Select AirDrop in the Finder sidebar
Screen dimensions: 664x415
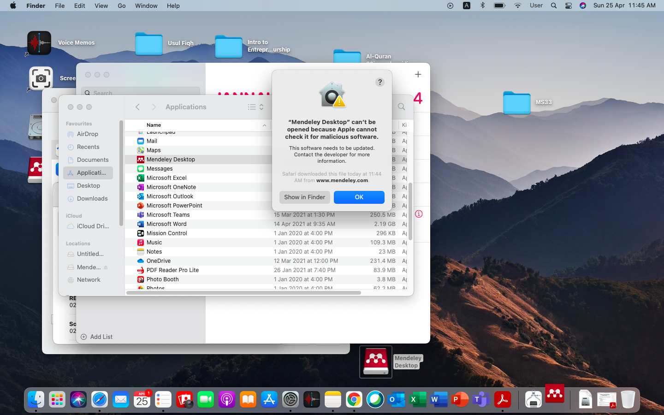88,134
